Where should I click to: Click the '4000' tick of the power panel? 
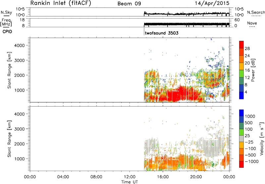[20, 46]
